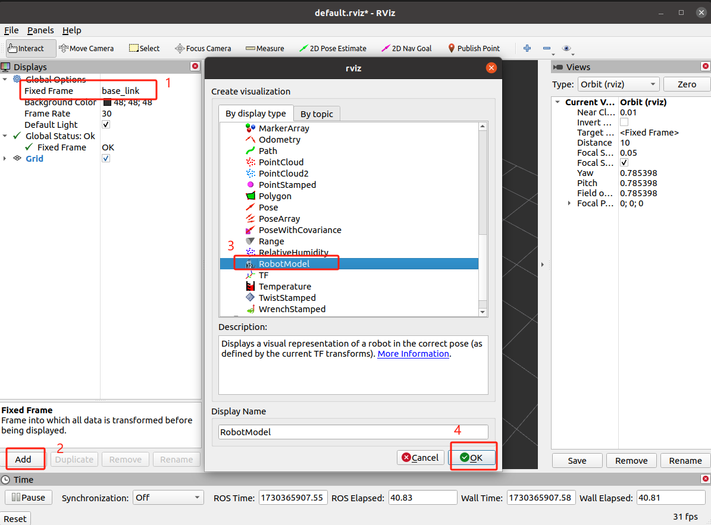Open the More Information link
Screen dimensions: 711x525
tap(413, 354)
